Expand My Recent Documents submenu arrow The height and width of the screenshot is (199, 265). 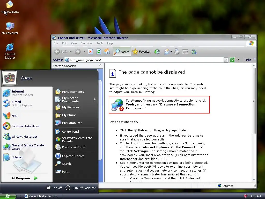pyautogui.click(x=95, y=99)
